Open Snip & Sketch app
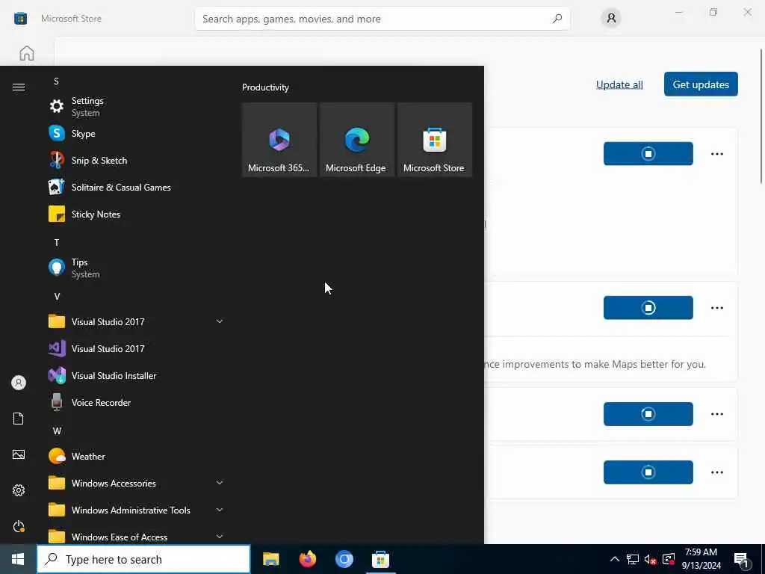 [137, 160]
